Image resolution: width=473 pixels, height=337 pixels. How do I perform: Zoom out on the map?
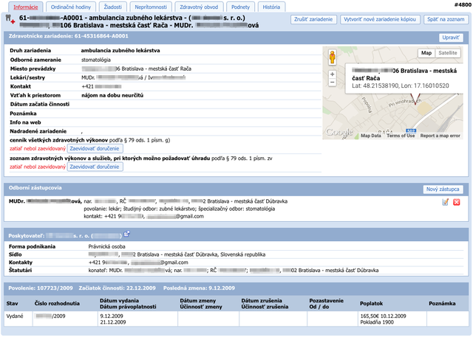pos(332,82)
